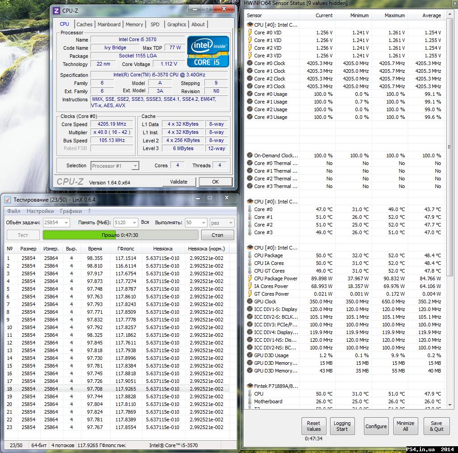458x453 pixels.
Task: Click the Maximum column header in HWiNFO64
Action: [390, 15]
